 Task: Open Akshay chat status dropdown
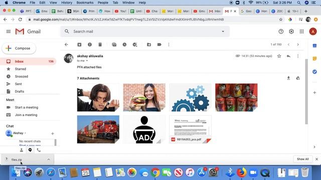pos(25,133)
